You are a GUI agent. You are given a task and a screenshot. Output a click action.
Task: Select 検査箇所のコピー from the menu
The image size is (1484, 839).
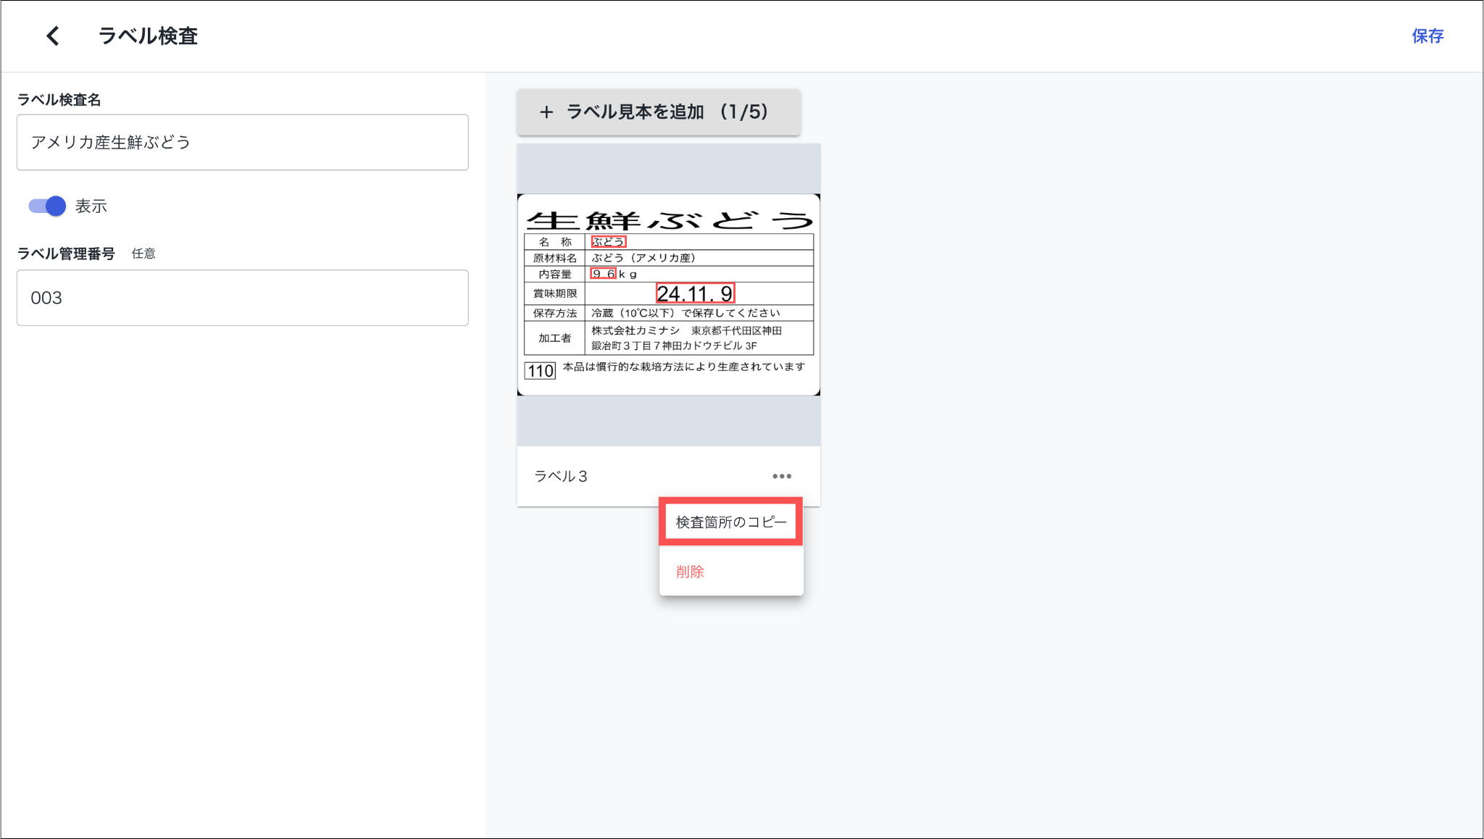click(730, 522)
